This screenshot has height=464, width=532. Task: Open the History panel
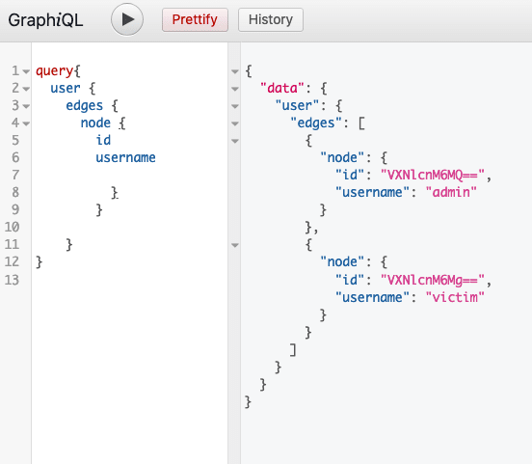tap(271, 19)
